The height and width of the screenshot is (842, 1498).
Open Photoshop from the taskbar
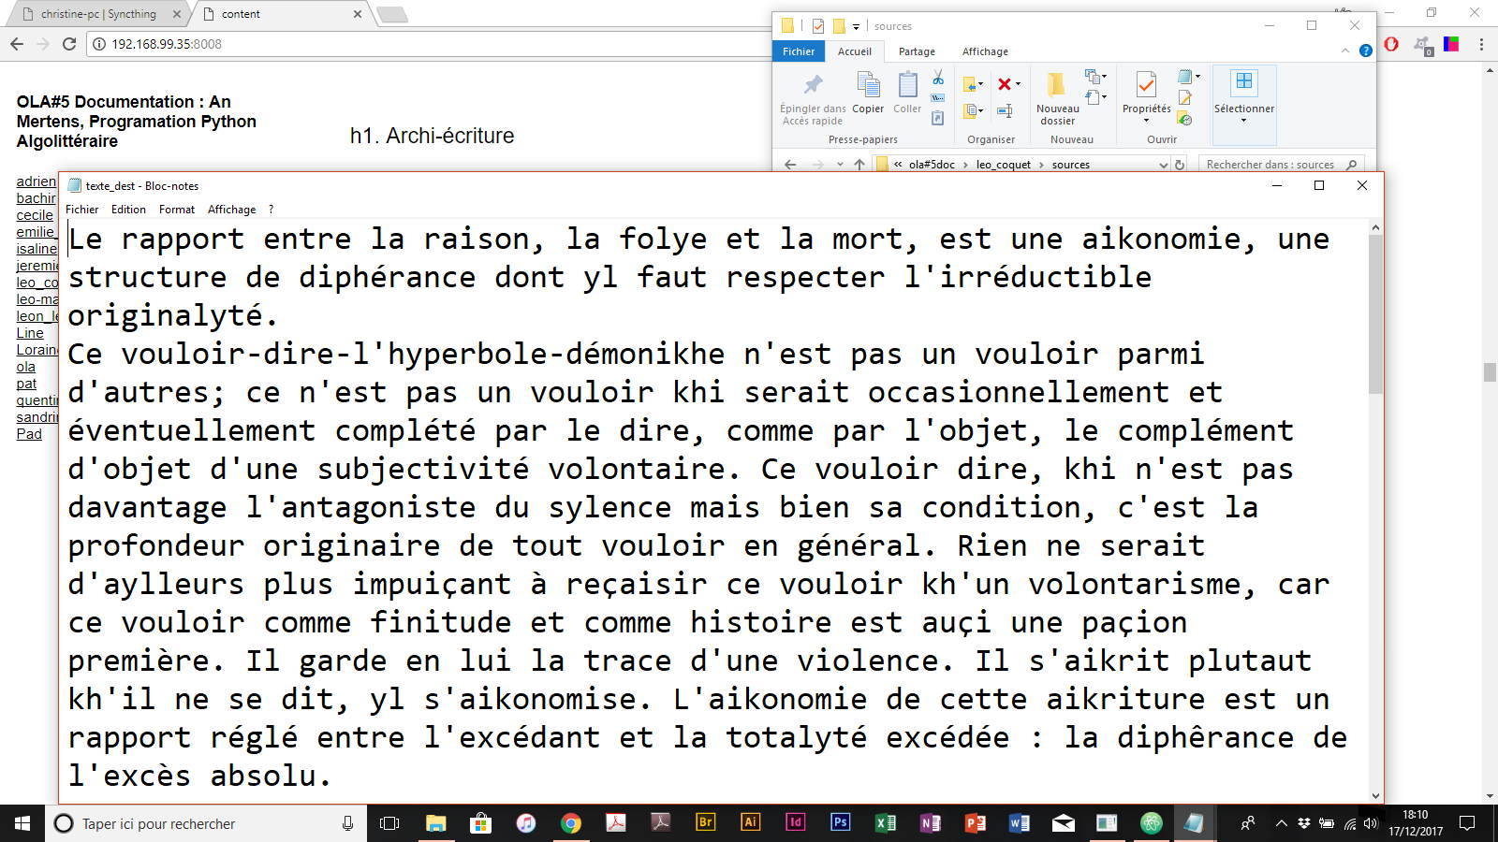(x=840, y=822)
